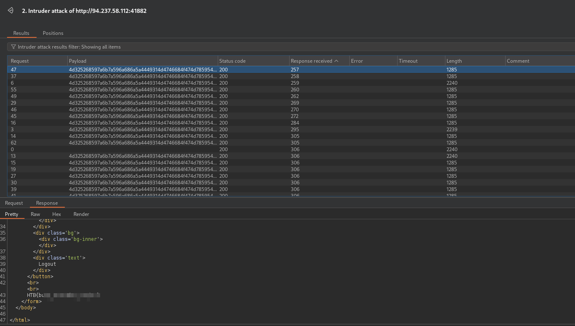Show the Hex view of response

tap(57, 214)
